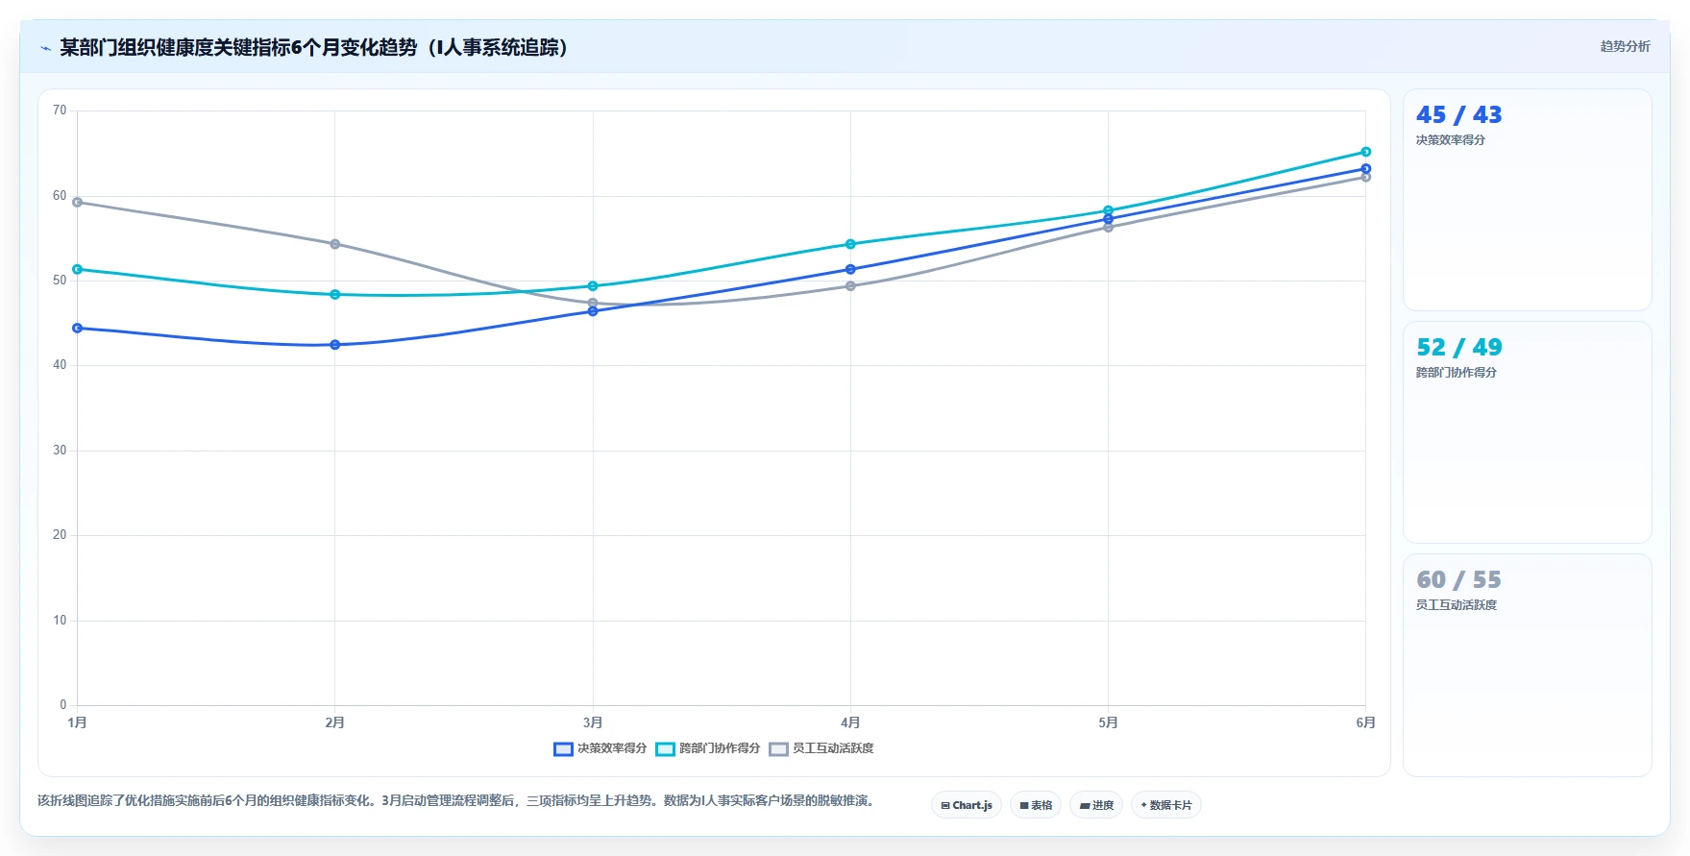
Task: Click the 60 y-axis value
Action: point(60,196)
